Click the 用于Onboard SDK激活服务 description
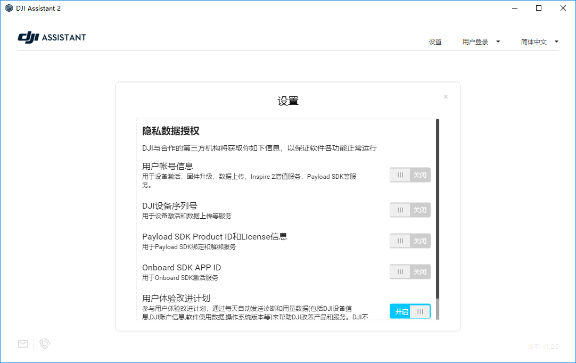This screenshot has height=363, width=576. point(180,278)
